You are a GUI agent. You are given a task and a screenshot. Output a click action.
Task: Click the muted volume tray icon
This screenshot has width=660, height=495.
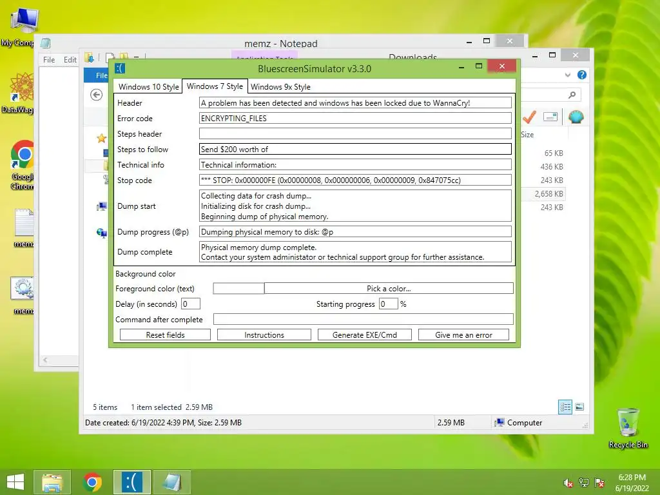568,483
